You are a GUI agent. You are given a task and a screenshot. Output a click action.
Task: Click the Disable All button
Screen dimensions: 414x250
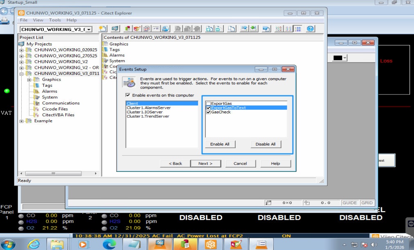[265, 144]
